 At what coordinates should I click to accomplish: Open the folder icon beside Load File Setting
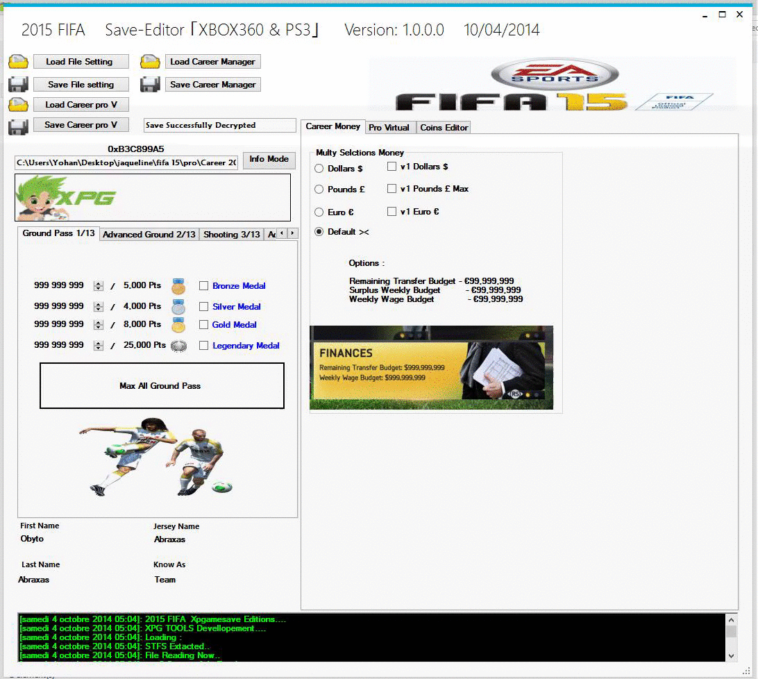tap(18, 61)
